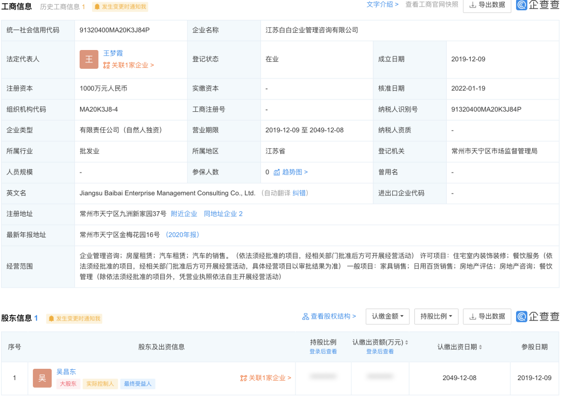Select 组织机构代码 MA20K3J8-4
Viewport: 565px width, 400px height.
coord(98,110)
